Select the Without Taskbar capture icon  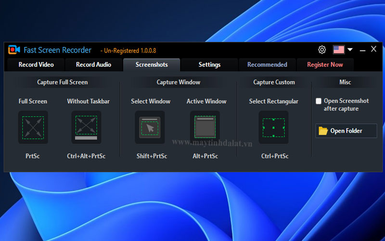coord(86,127)
